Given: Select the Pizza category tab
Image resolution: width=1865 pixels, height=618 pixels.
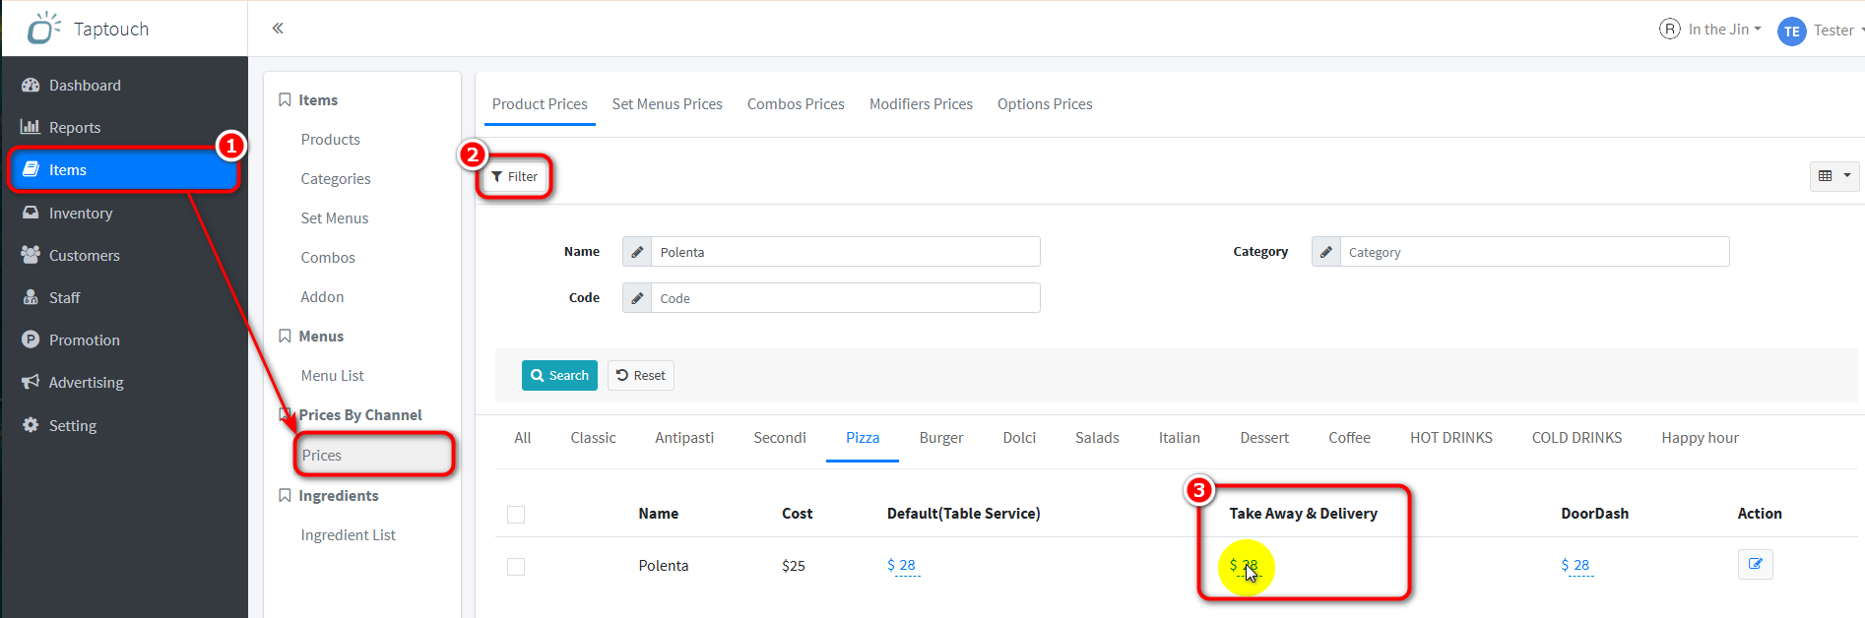Looking at the screenshot, I should point(863,438).
